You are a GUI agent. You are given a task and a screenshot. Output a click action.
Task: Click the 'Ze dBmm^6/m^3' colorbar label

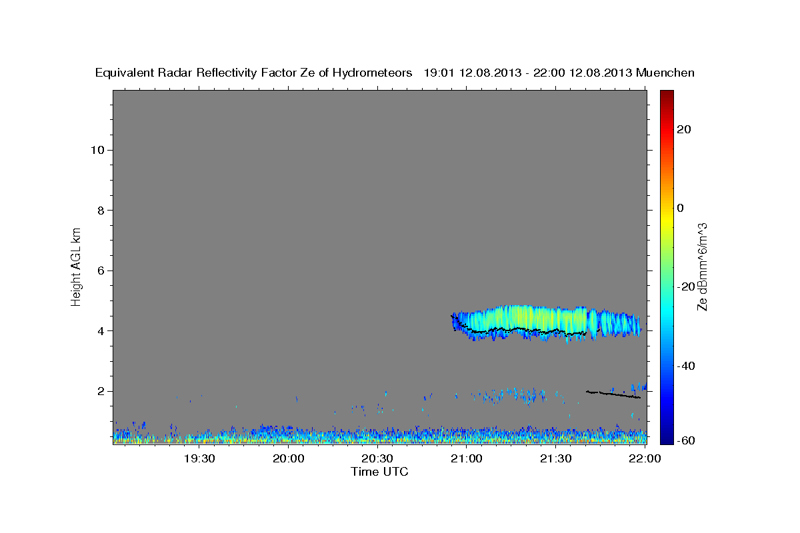[x=702, y=266]
